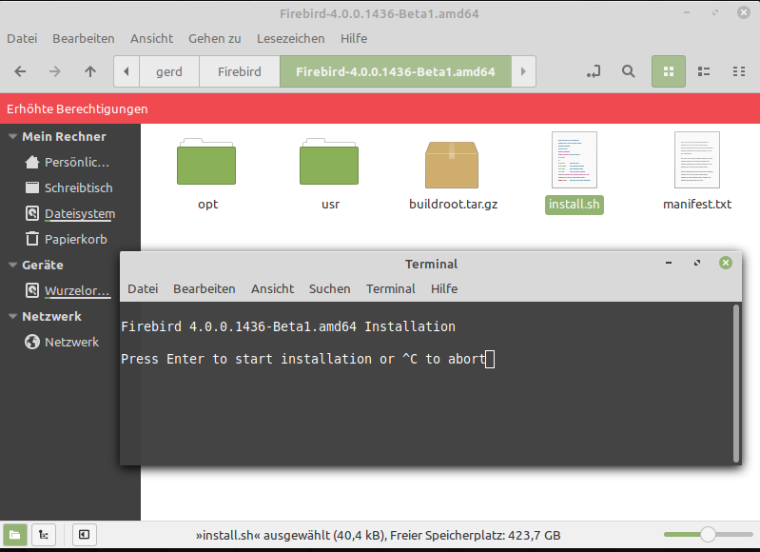Go up to the parent folder

click(90, 71)
